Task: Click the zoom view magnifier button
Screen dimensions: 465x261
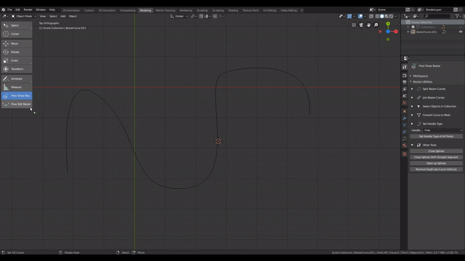Action: (x=376, y=25)
